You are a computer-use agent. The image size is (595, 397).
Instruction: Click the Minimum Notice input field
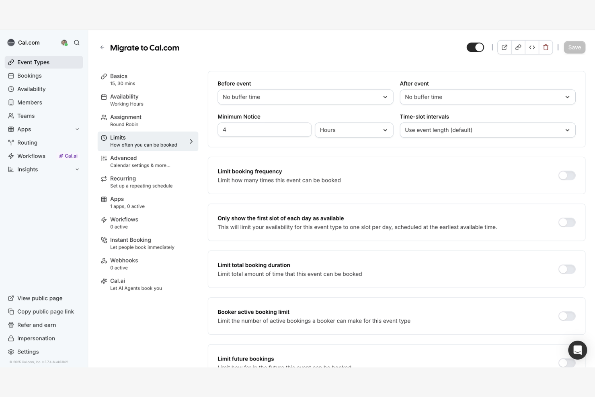point(264,130)
